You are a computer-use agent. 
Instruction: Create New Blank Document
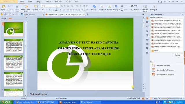pyautogui.click(x=161, y=66)
